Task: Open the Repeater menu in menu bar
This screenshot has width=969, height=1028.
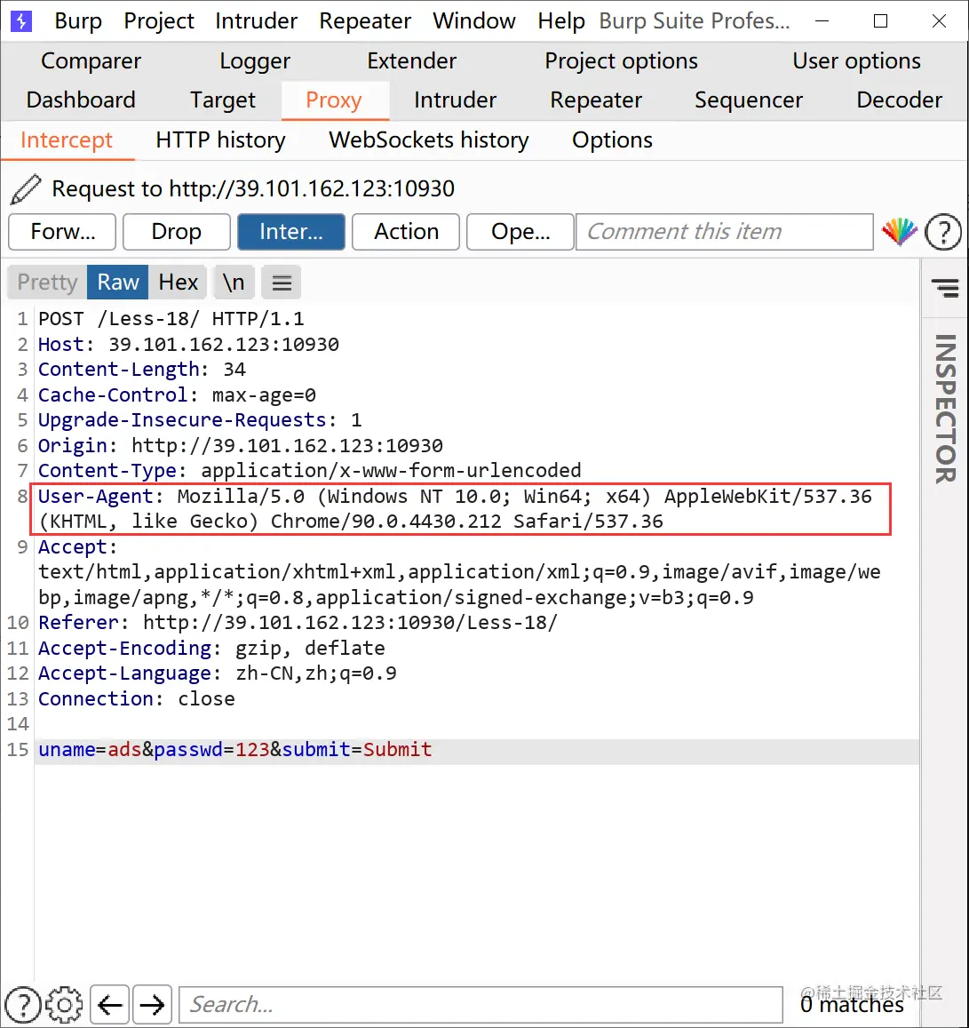Action: pyautogui.click(x=365, y=21)
